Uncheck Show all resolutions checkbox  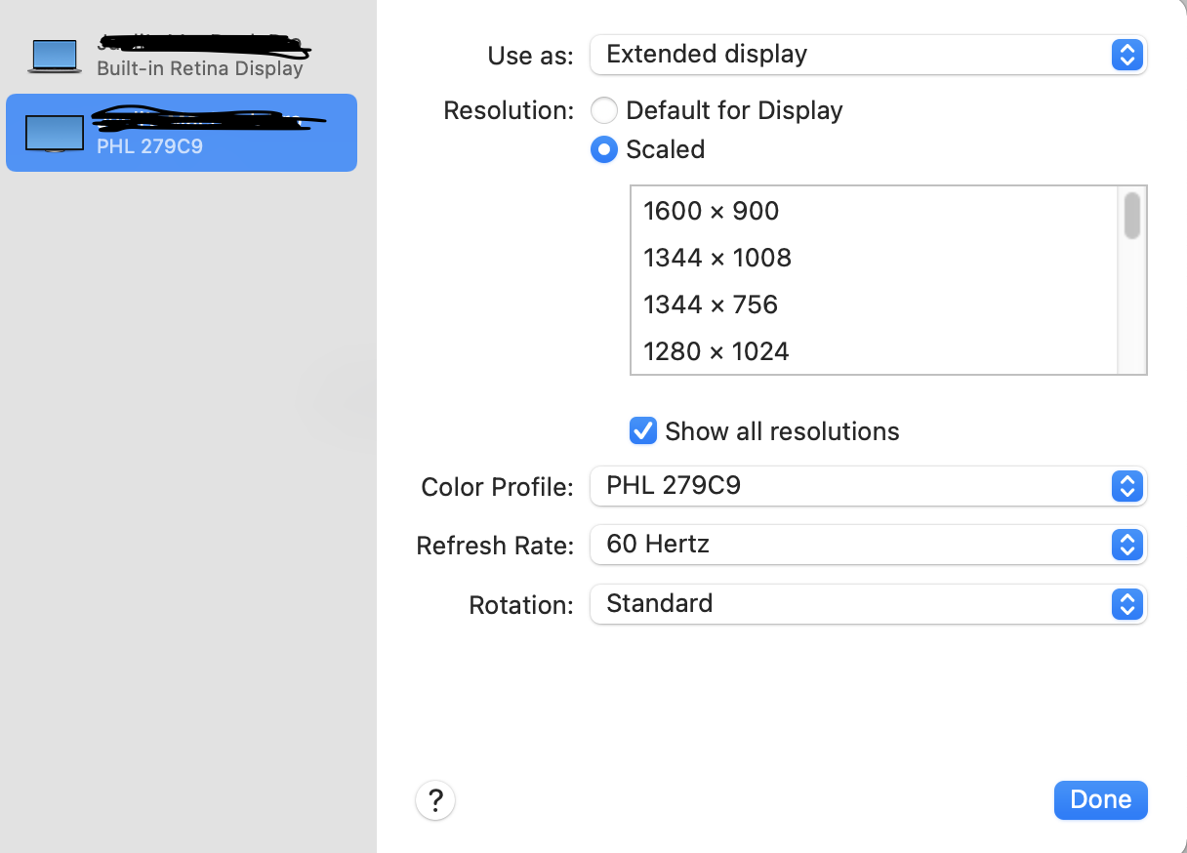(643, 430)
